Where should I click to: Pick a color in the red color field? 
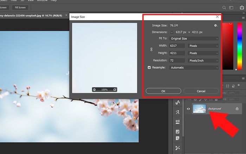pyautogui.click(x=228, y=46)
